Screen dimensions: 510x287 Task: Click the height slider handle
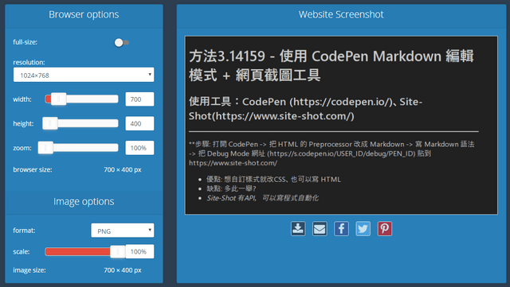point(50,123)
